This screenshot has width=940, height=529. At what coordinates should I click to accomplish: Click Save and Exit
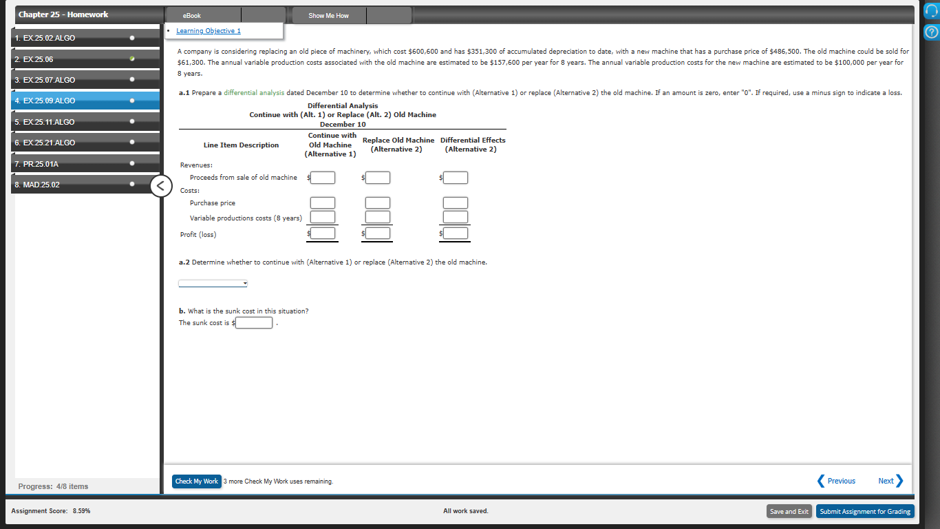tap(789, 511)
